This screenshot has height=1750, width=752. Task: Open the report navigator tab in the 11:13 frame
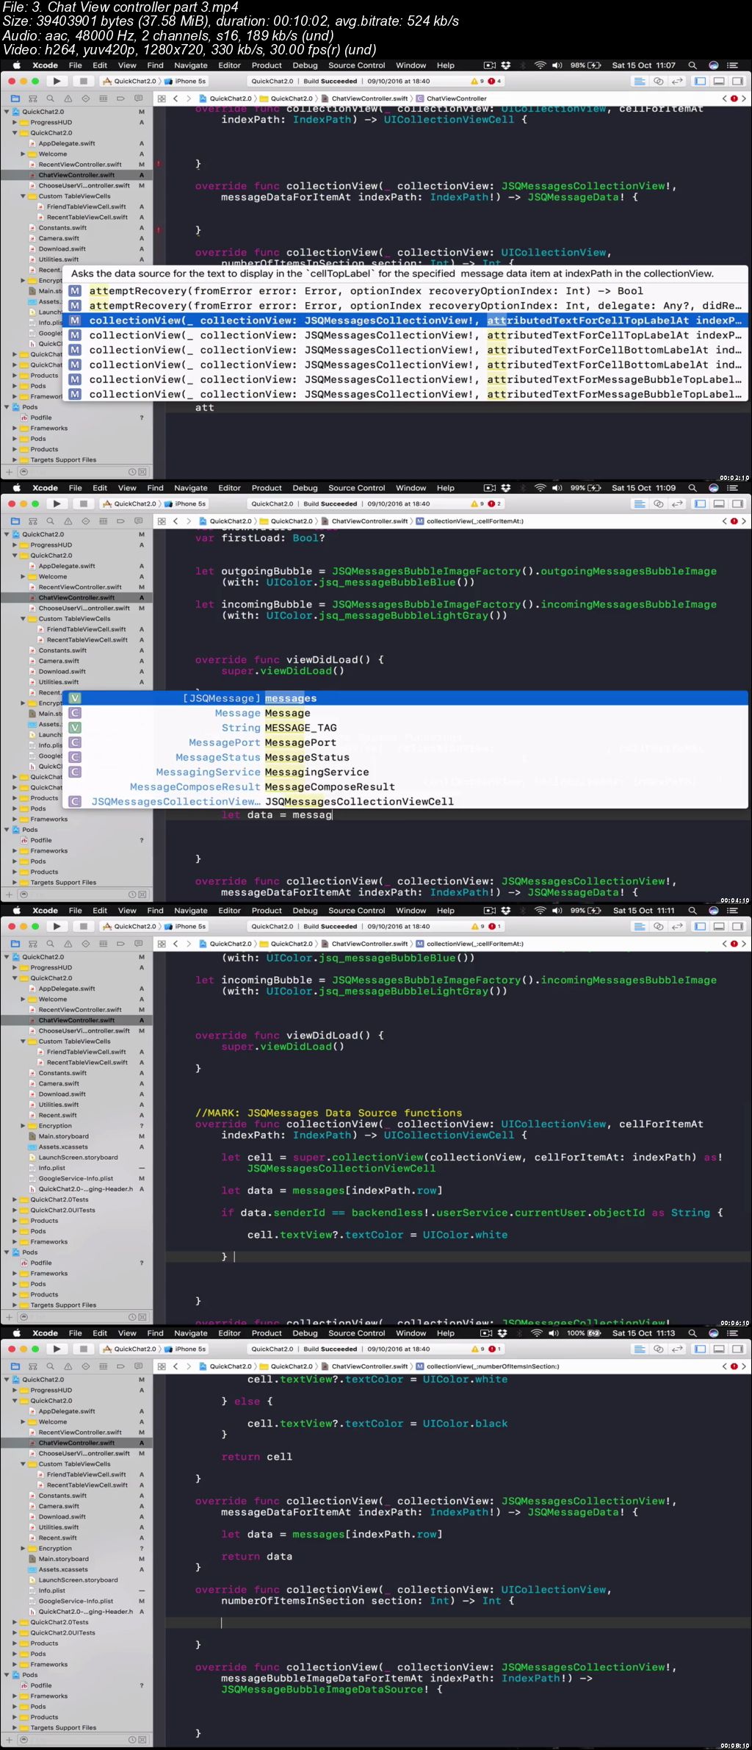pyautogui.click(x=139, y=1366)
